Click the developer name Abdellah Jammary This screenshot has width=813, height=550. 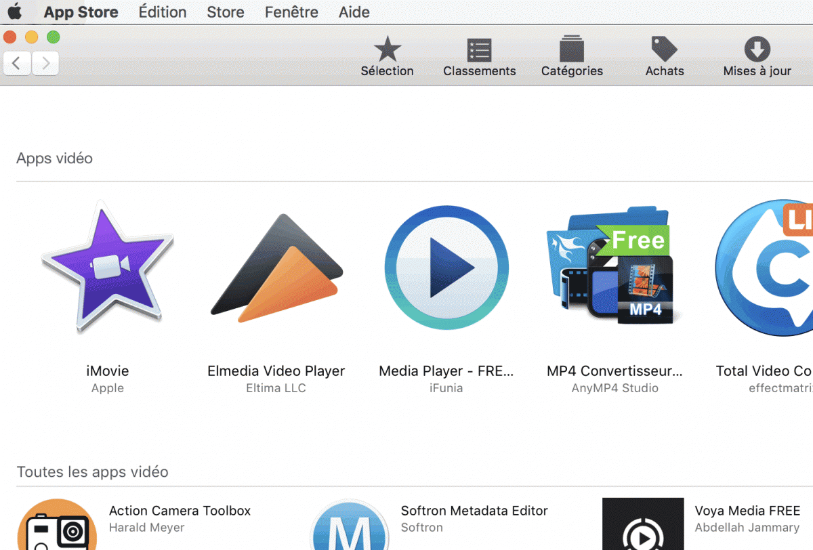pos(747,528)
